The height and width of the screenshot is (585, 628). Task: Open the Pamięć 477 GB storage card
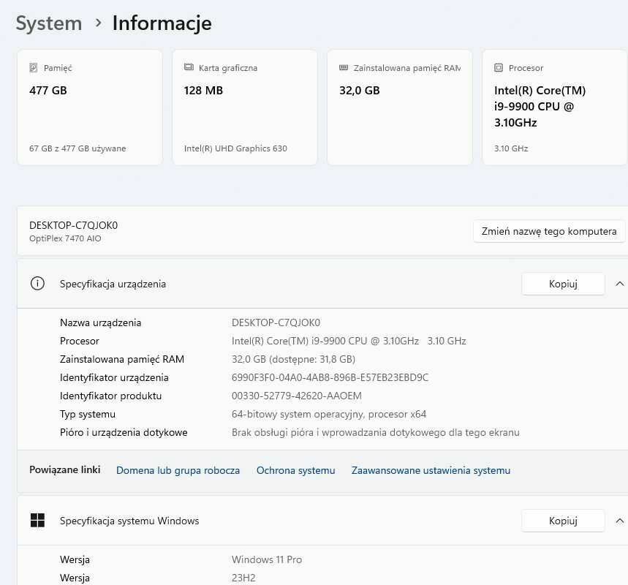[x=90, y=108]
